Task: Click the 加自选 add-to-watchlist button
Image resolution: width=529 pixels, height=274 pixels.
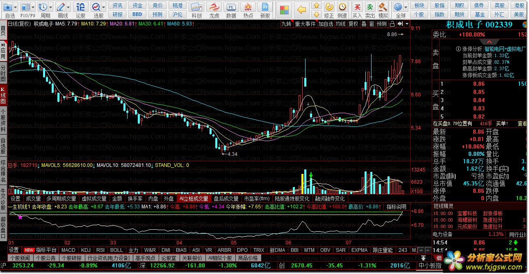Action: [x=326, y=24]
